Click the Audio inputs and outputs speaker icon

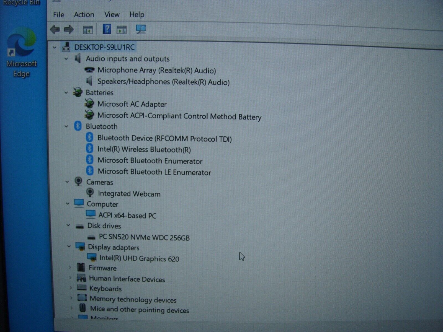78,58
